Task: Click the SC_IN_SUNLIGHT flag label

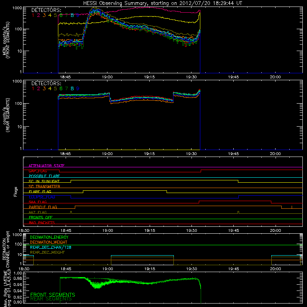Action: (x=44, y=181)
